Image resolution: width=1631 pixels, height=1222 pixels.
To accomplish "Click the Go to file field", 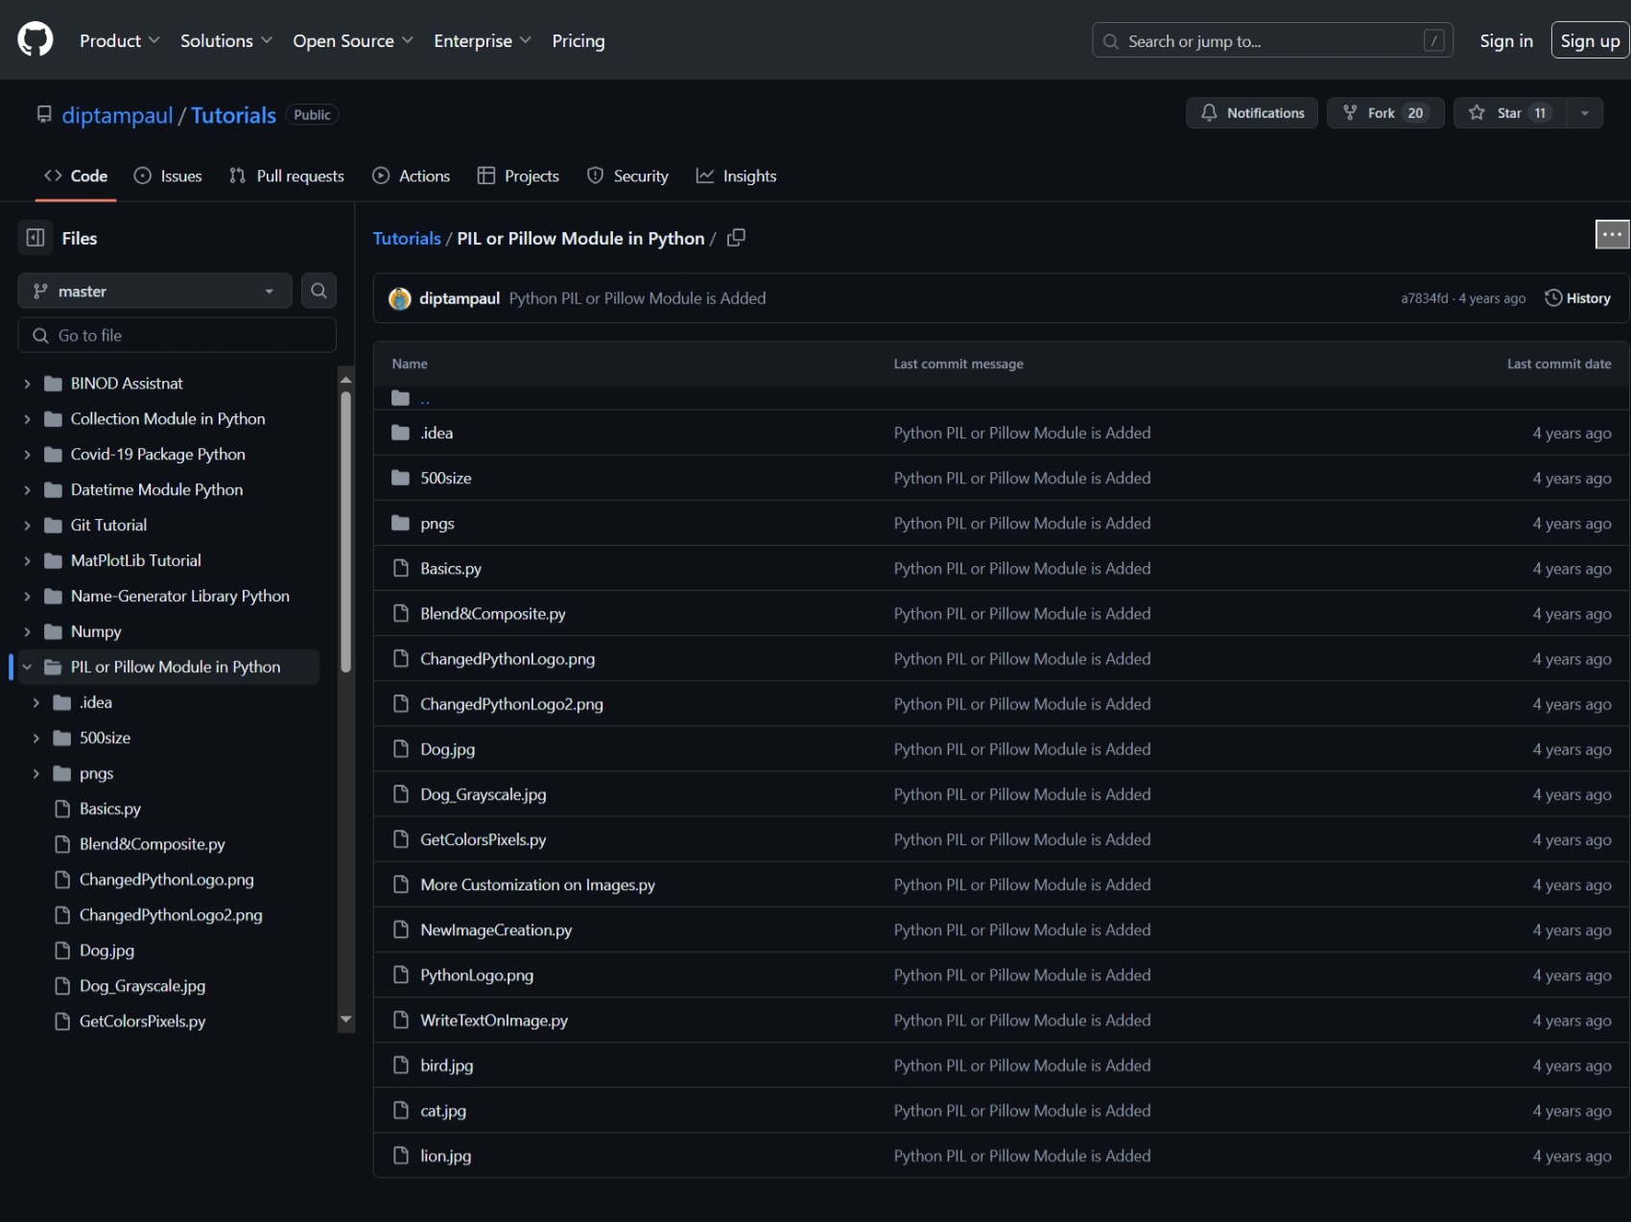I will pyautogui.click(x=177, y=335).
